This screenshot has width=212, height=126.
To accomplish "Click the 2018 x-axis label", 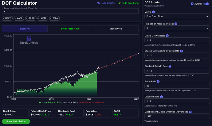I will click(x=51, y=99).
